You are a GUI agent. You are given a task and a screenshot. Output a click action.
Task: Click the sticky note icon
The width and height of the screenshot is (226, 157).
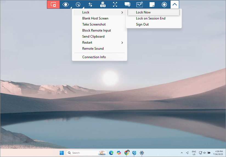152,4
